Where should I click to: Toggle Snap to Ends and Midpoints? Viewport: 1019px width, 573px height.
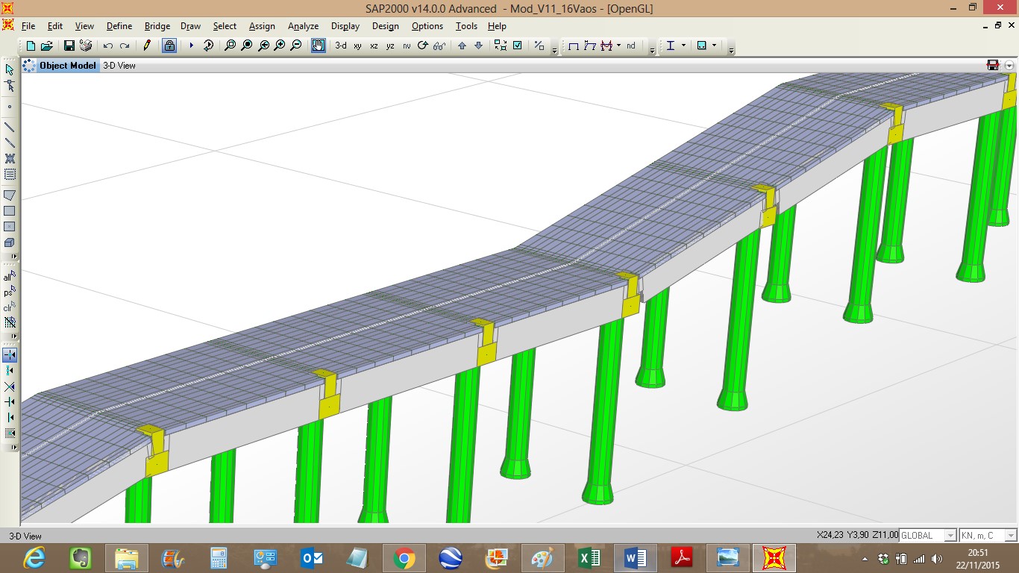point(10,371)
